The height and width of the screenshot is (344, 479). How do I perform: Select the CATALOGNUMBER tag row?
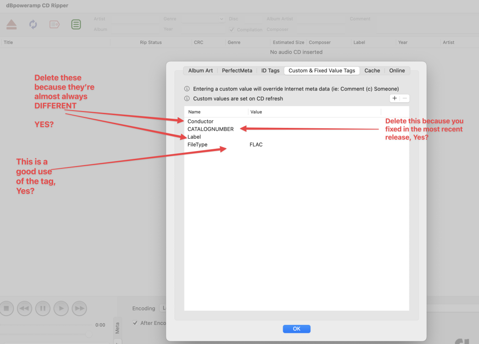(296, 129)
